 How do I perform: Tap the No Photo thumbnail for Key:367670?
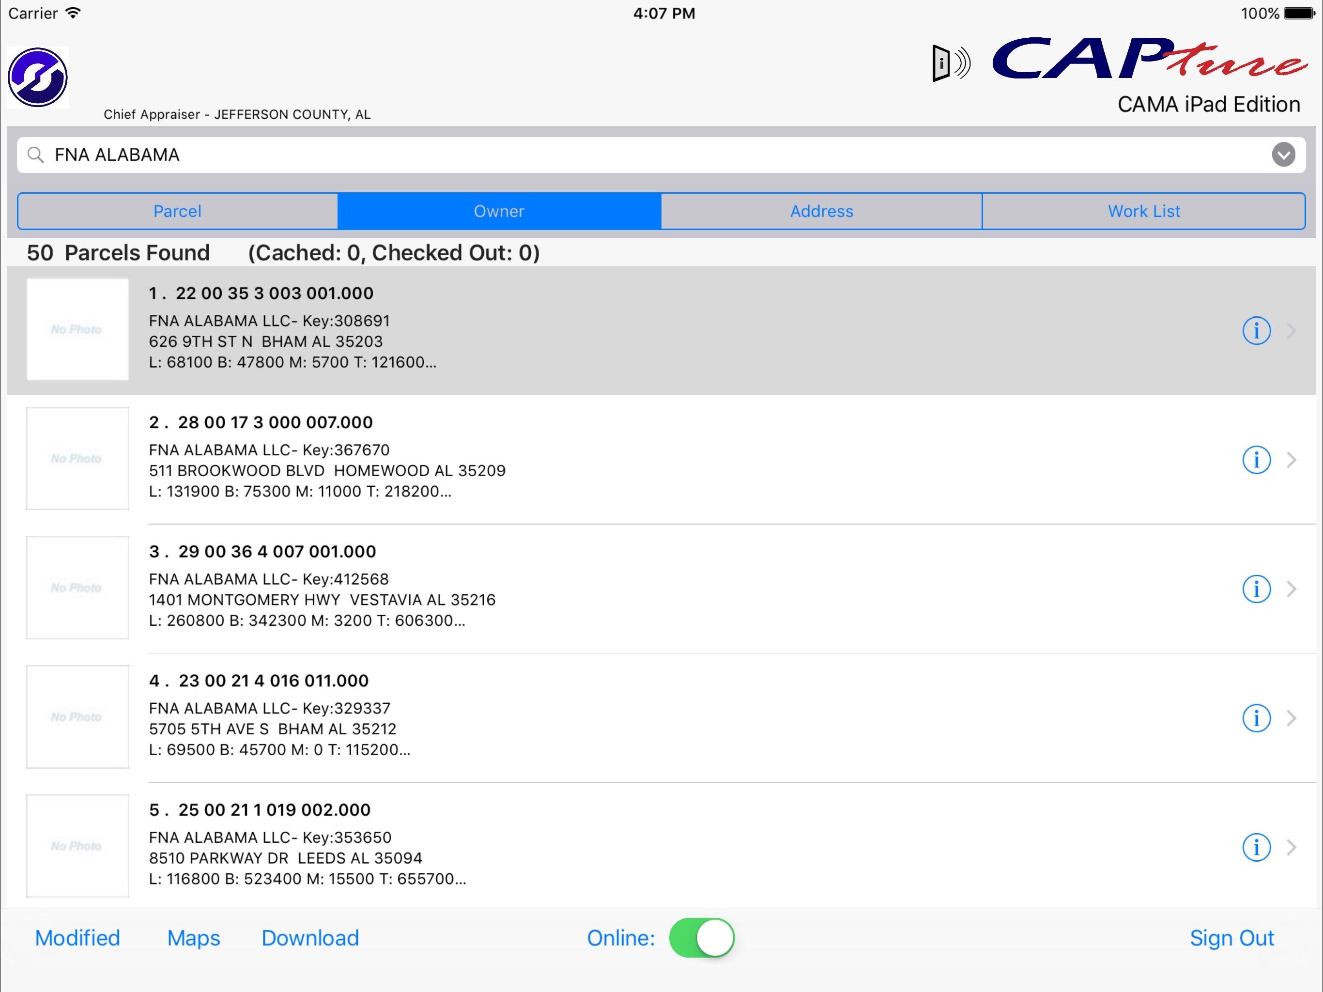pyautogui.click(x=78, y=458)
